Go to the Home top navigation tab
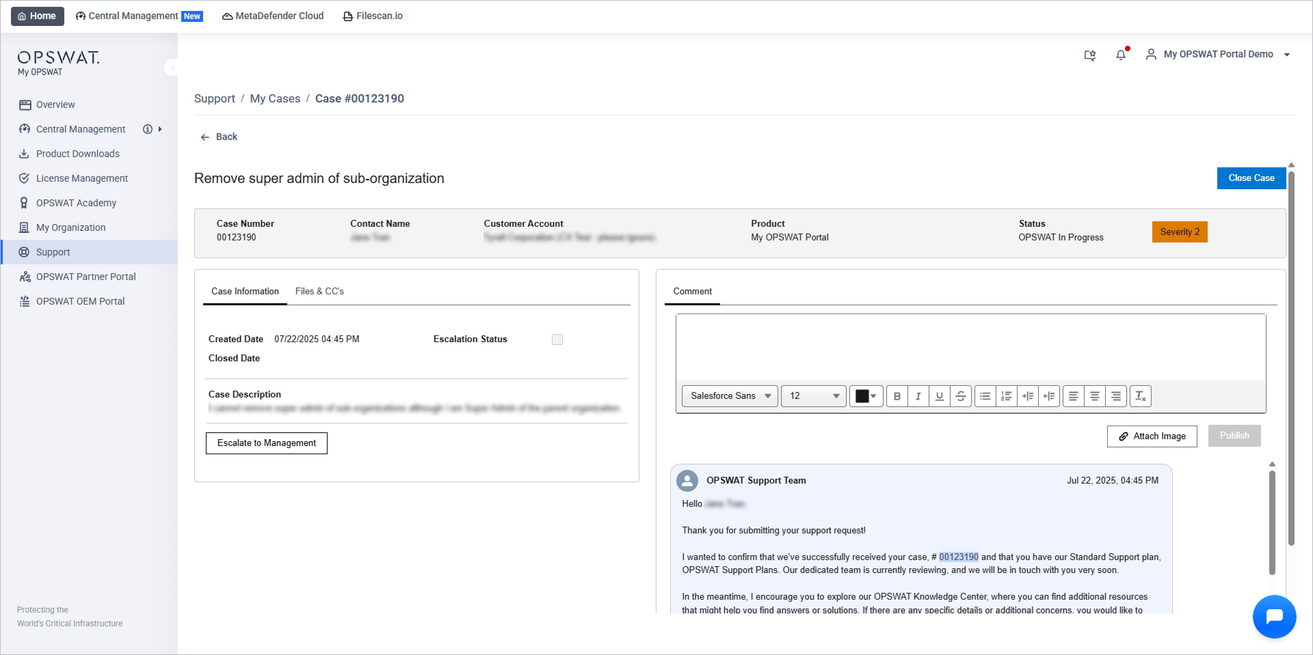The width and height of the screenshot is (1313, 655). click(x=37, y=16)
